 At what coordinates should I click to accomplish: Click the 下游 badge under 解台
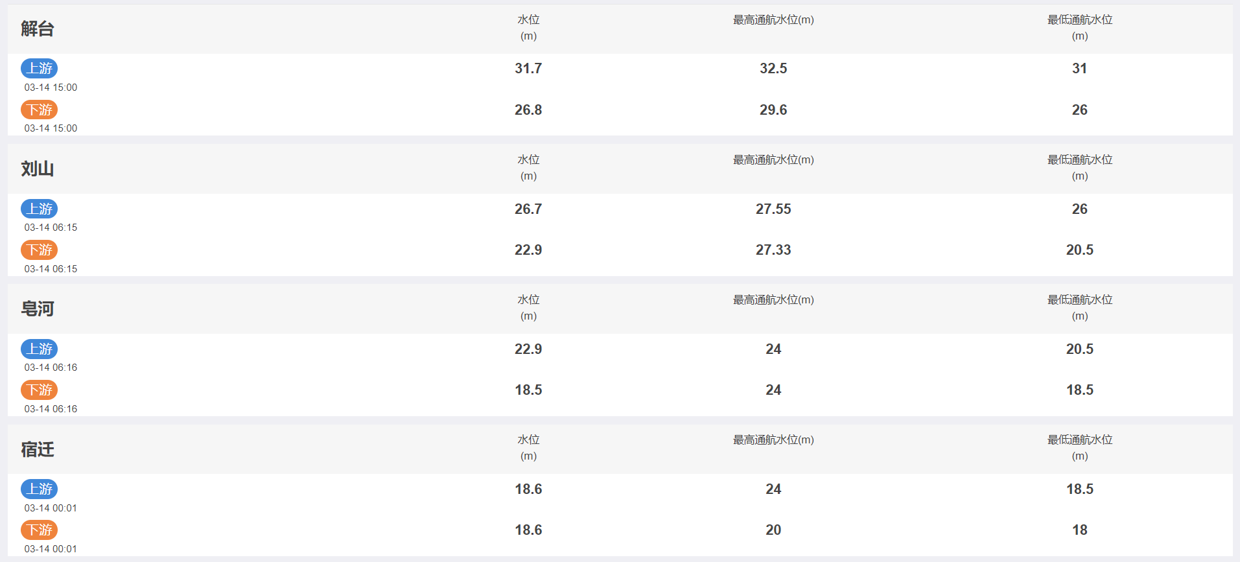tap(40, 110)
